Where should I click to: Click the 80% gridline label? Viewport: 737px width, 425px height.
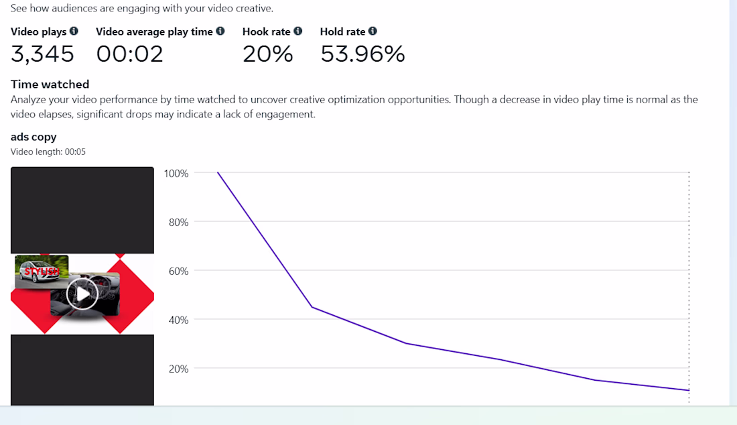point(179,223)
